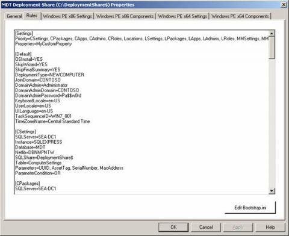The width and height of the screenshot is (289, 236).
Task: Click the OSInstall=YES line
Action: (x=29, y=59)
